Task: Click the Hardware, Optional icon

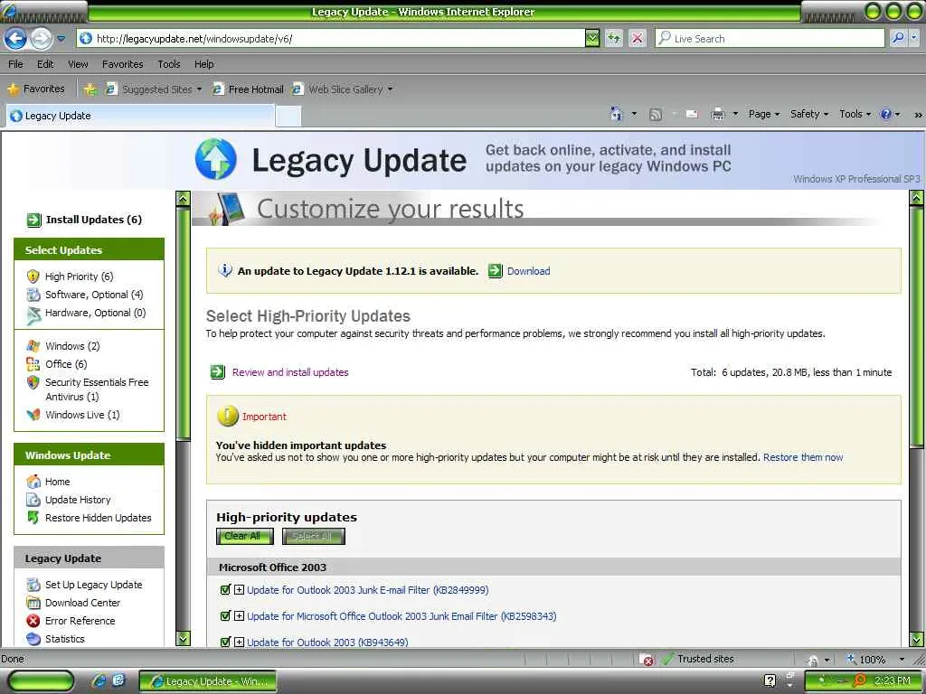Action: [33, 315]
